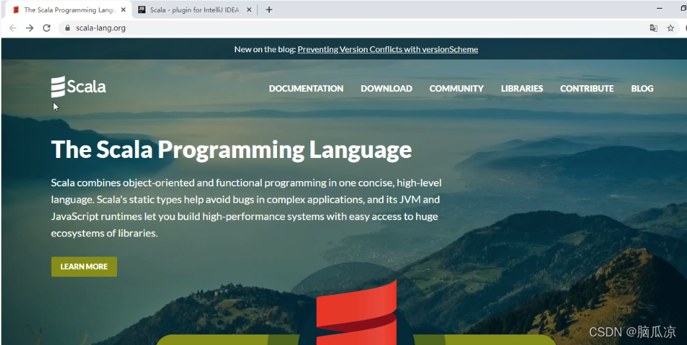
Task: Open CONTRIBUTE navigation link
Action: point(586,89)
